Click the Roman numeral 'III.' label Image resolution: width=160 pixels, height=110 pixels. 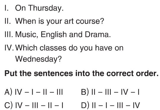[9, 35]
